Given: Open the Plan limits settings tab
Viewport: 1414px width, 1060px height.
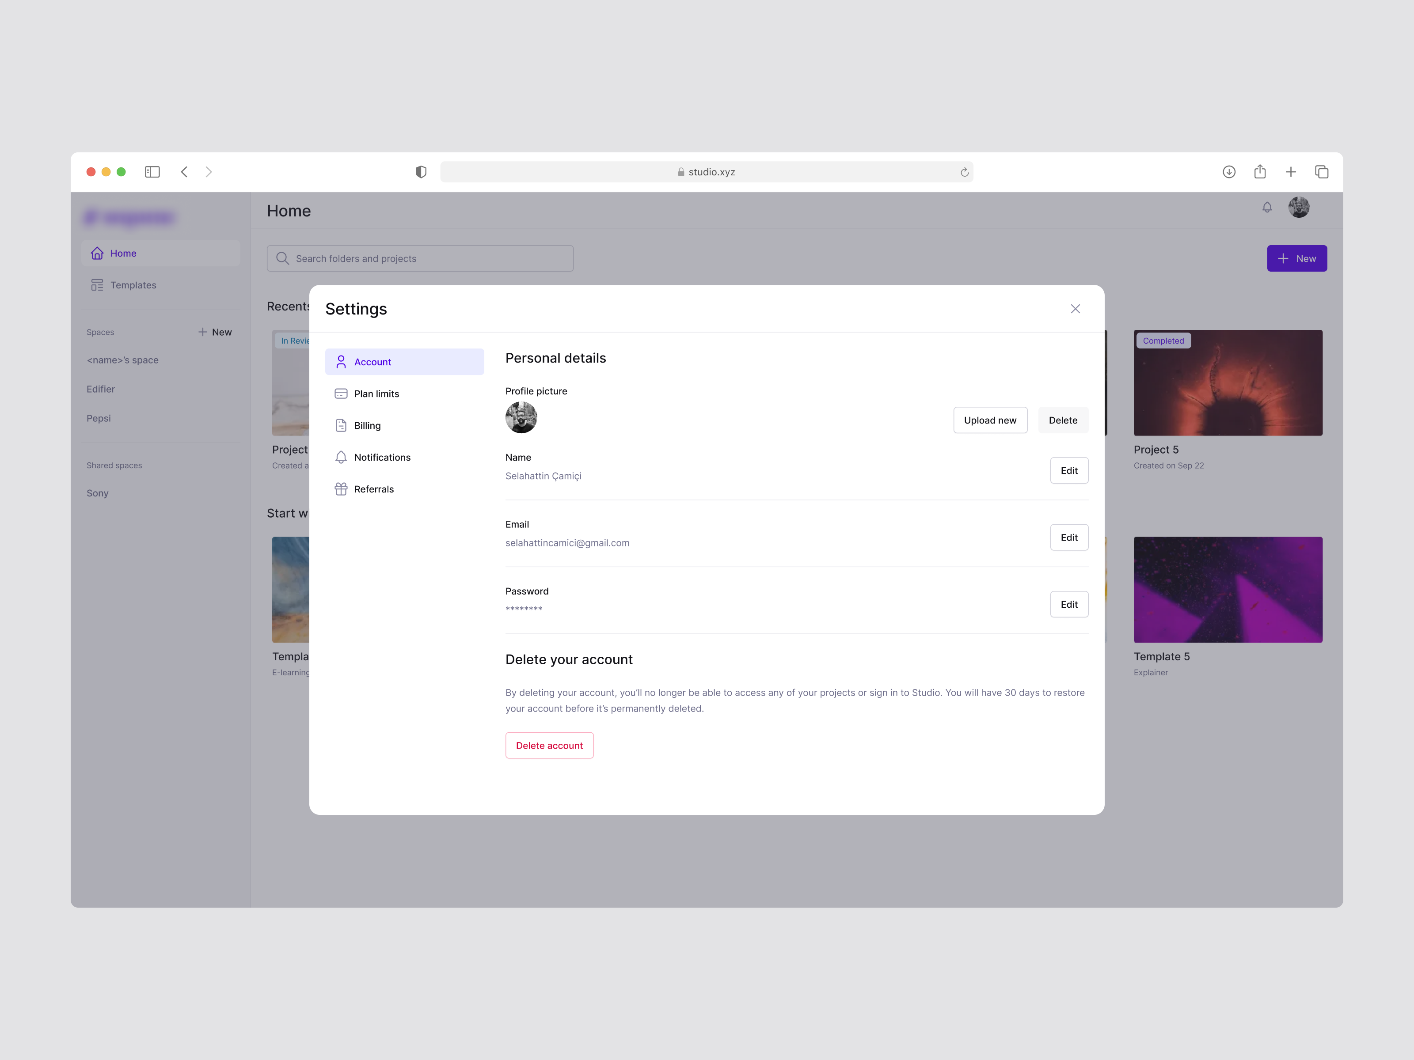Looking at the screenshot, I should 376,394.
